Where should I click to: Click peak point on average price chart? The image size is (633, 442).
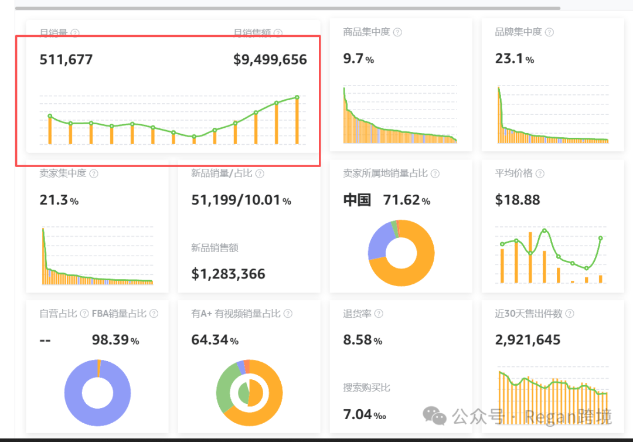544,231
